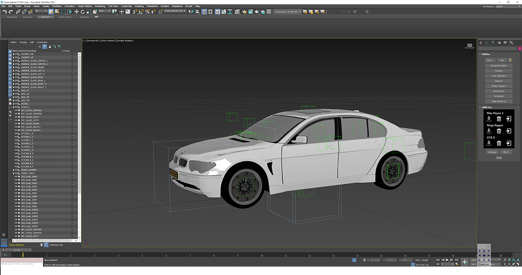522x275 pixels.
Task: Open the Modifiers menu
Action: click(x=57, y=6)
